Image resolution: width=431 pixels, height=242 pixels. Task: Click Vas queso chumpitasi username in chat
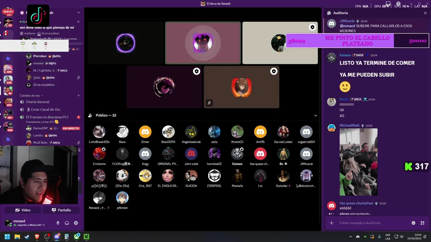pyautogui.click(x=356, y=203)
